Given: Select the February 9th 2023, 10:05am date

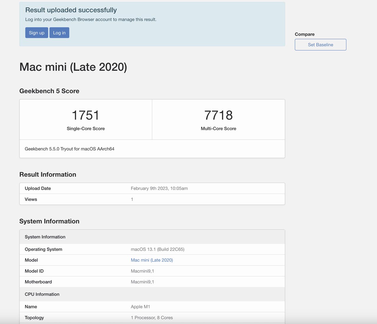Looking at the screenshot, I should pyautogui.click(x=159, y=188).
